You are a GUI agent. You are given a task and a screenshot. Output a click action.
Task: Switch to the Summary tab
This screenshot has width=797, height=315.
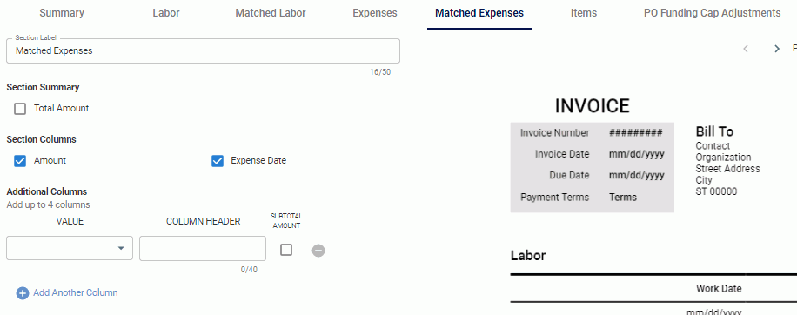click(x=62, y=13)
